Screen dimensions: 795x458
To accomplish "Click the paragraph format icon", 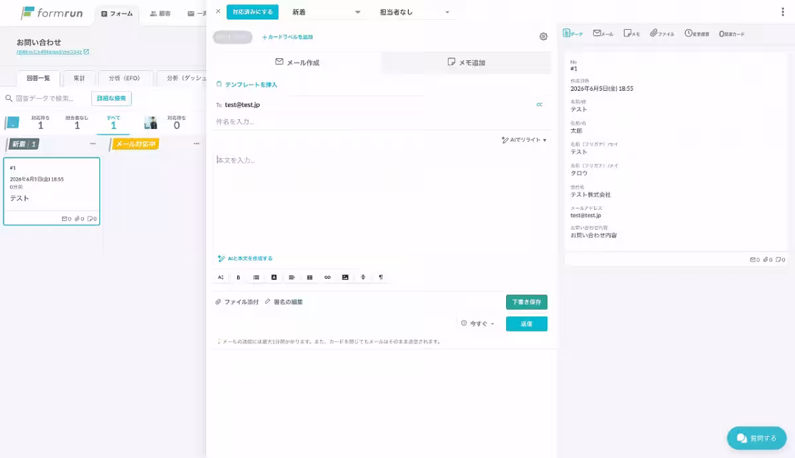I will 381,277.
